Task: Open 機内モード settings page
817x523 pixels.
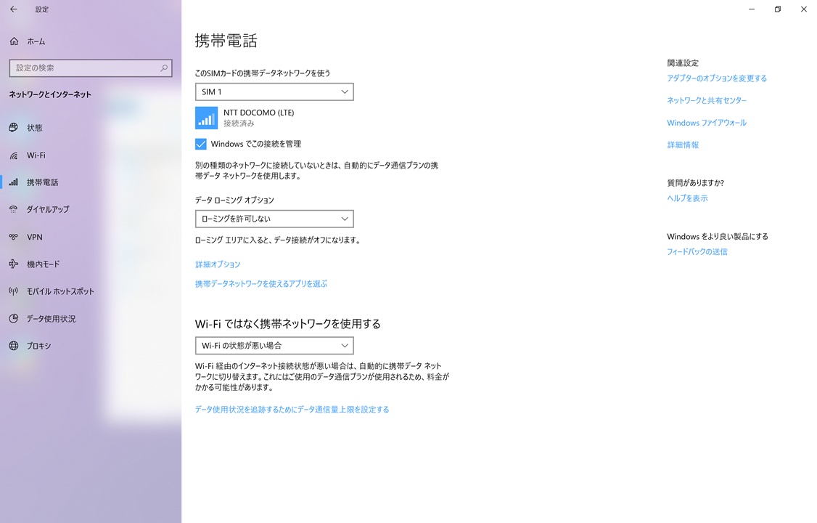Action: [91, 264]
